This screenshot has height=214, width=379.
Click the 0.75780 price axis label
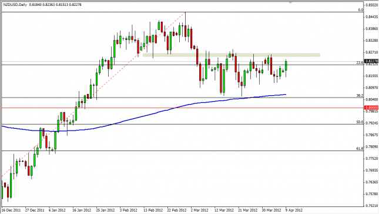372,194
